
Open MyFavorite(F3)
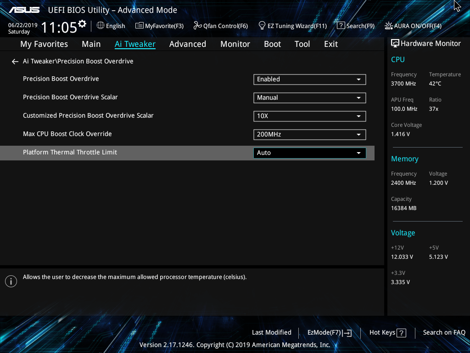pyautogui.click(x=159, y=26)
